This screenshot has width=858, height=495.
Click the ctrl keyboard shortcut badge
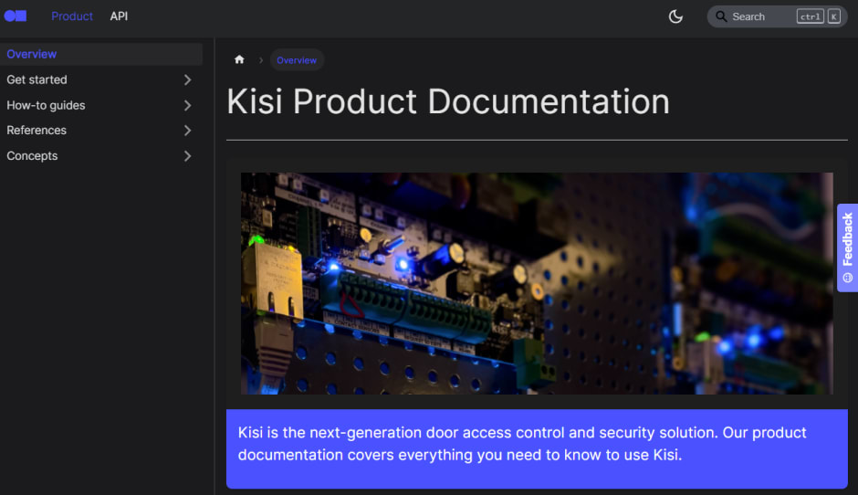pyautogui.click(x=810, y=16)
